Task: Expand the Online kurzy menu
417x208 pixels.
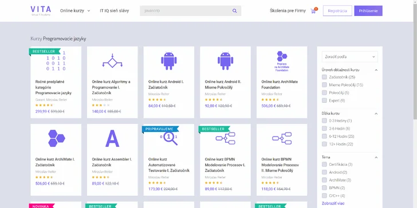Action: (75, 11)
